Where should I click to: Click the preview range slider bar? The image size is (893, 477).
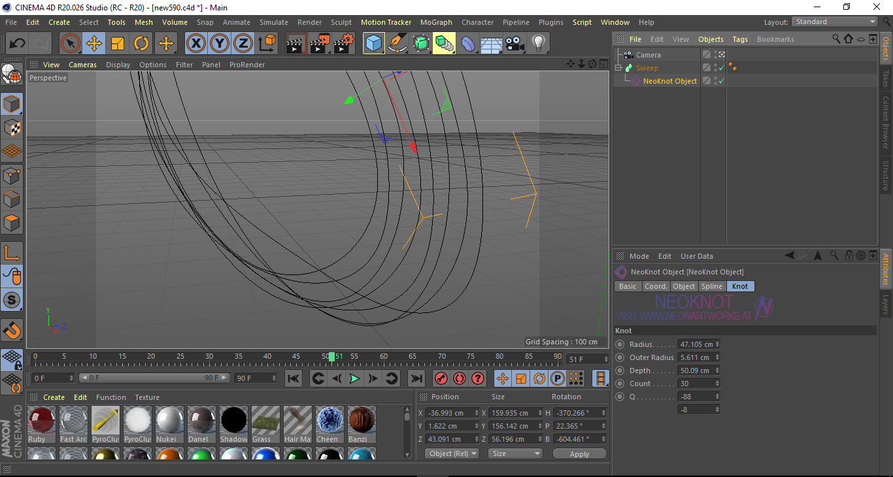[154, 378]
